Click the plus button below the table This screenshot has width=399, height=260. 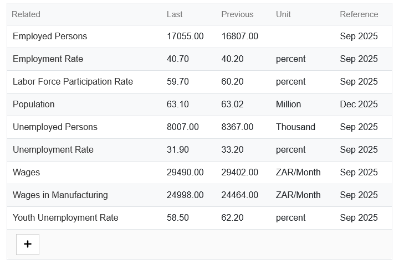(x=28, y=244)
